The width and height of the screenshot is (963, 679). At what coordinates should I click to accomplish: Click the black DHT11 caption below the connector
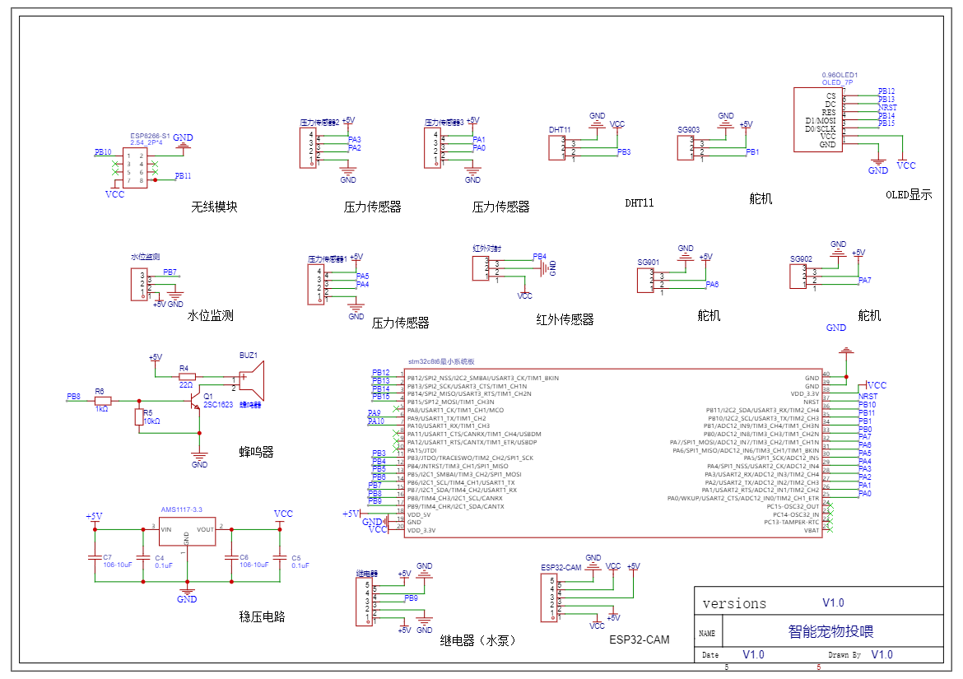point(640,202)
